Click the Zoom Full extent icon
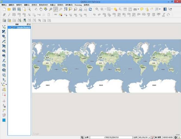Image resolution: width=181 pixels, height=139 pixels. pyautogui.click(x=65, y=9)
